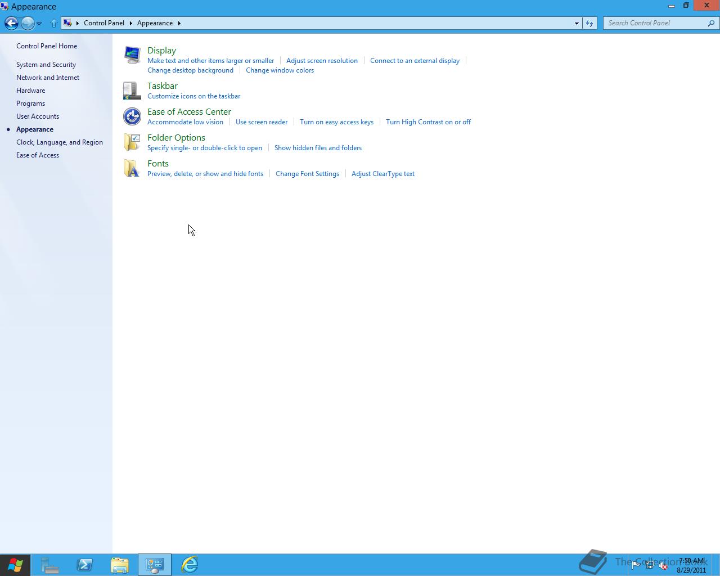Viewport: 720px width, 576px height.
Task: Open File Explorer from taskbar
Action: [120, 565]
